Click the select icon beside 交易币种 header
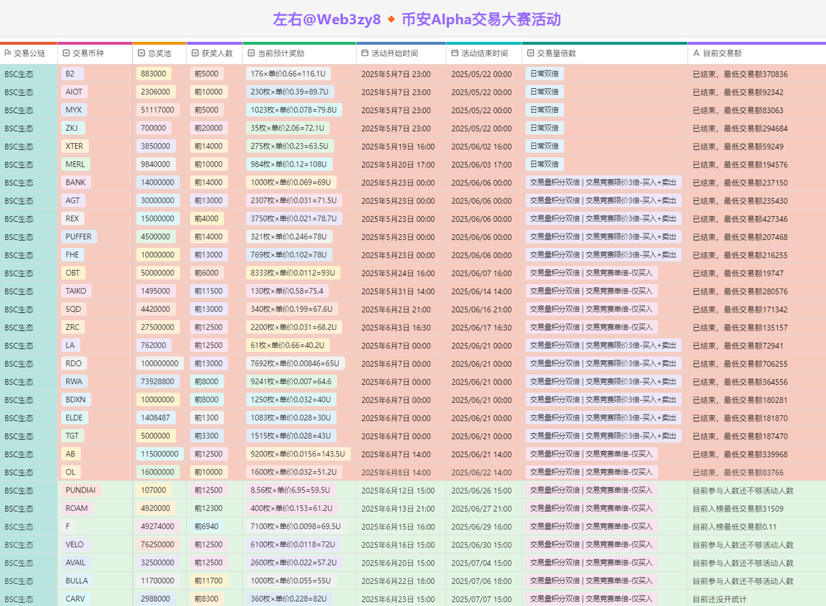Screen dimensions: 826x606 point(65,53)
